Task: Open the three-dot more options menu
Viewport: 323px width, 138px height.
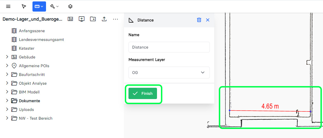Action: tap(115, 19)
